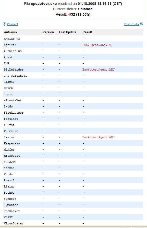Image resolution: width=147 pixels, height=228 pixels.
Task: Open the Compact link
Action: coord(13,24)
